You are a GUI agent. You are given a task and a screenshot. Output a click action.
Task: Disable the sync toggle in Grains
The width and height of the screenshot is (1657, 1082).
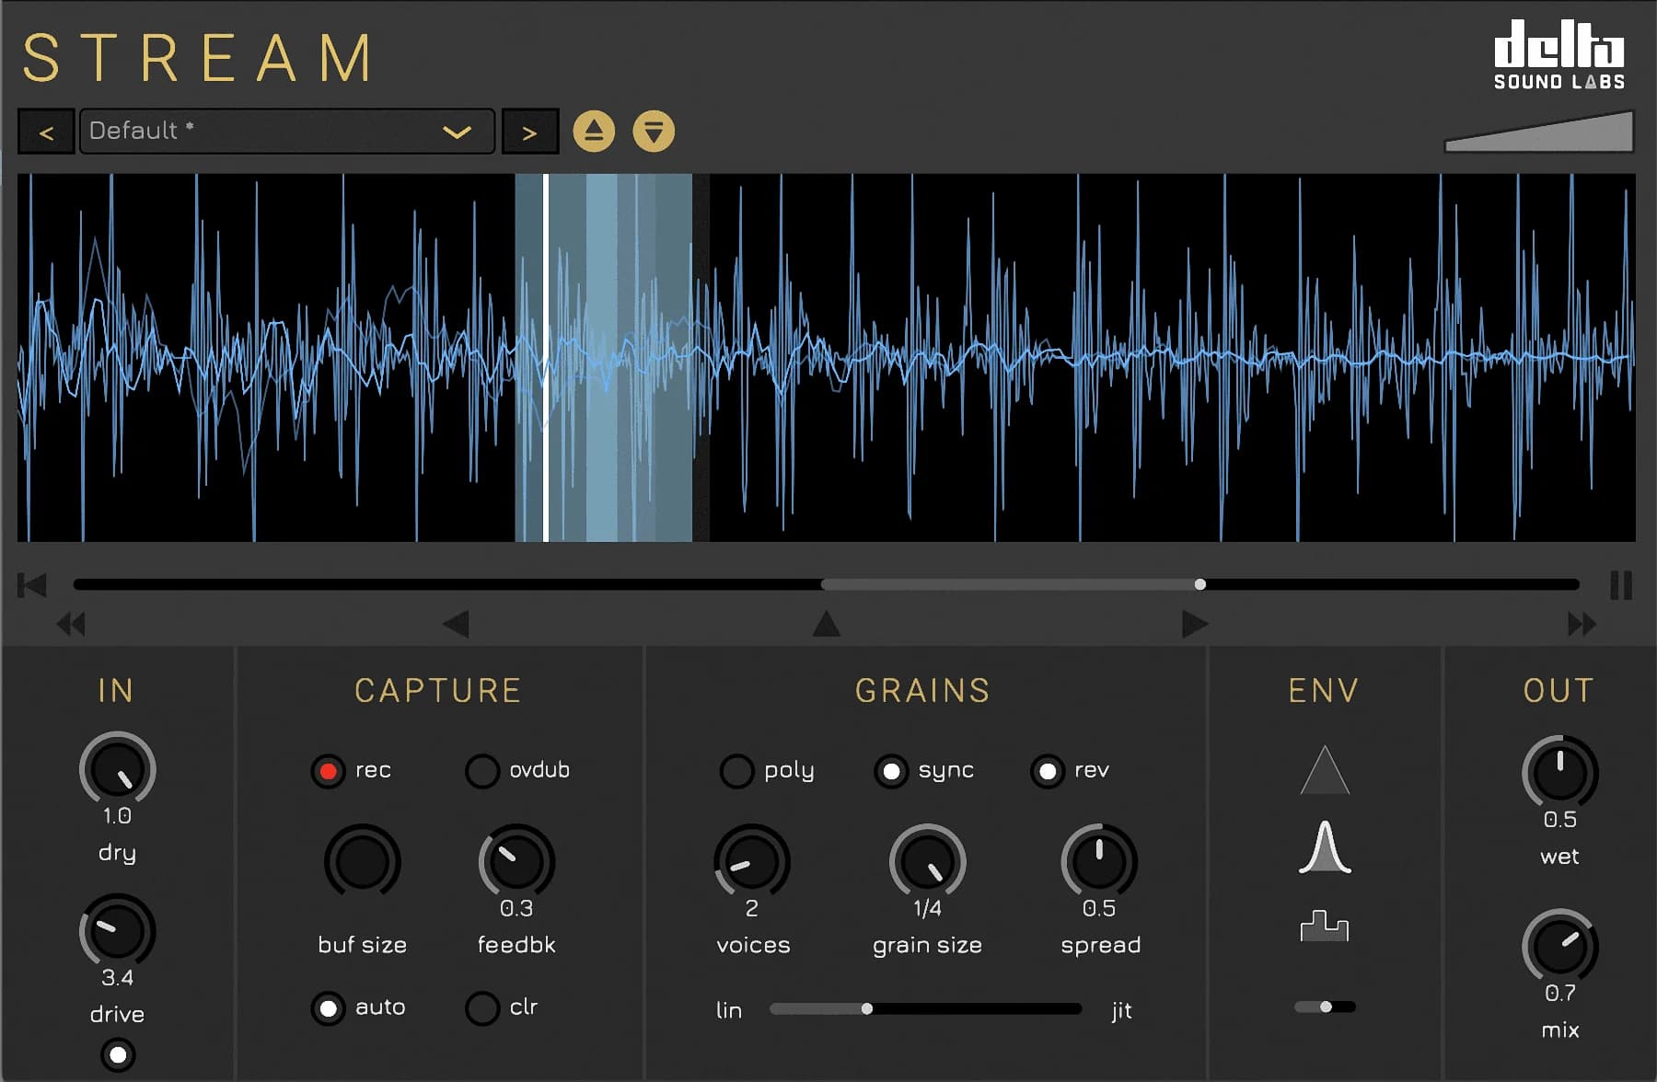coord(890,771)
